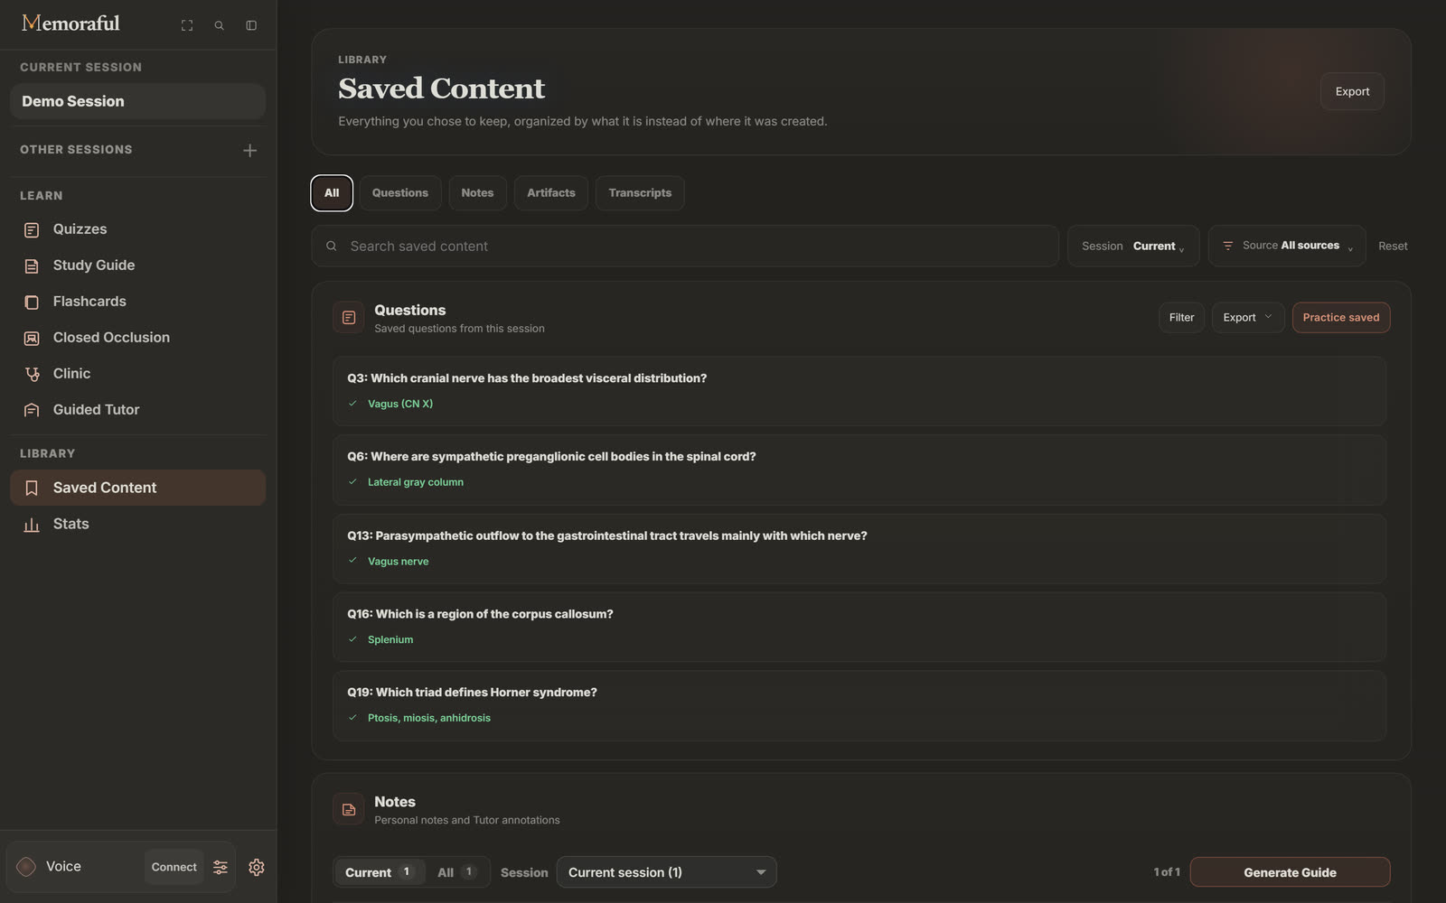Select the All tab
The width and height of the screenshot is (1446, 903).
332,193
